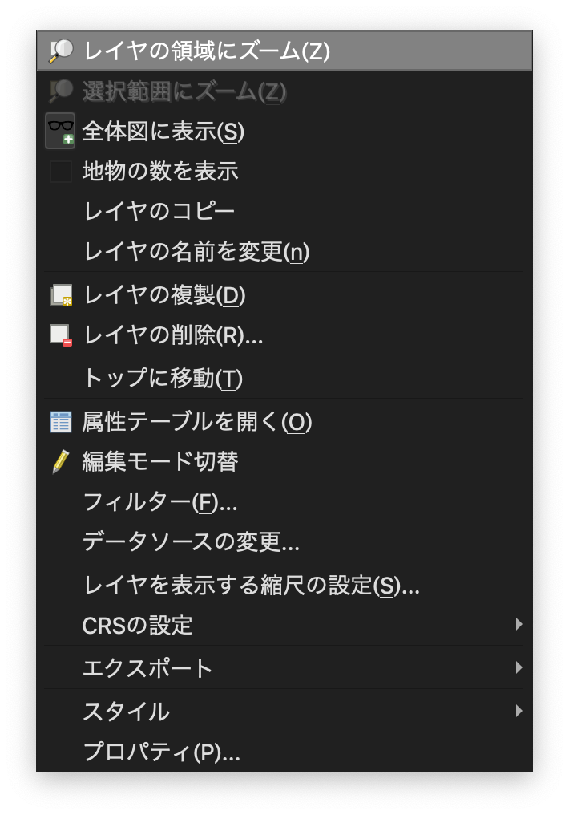Expand the スタイル submenu arrow
This screenshot has height=815, width=569.
click(519, 711)
